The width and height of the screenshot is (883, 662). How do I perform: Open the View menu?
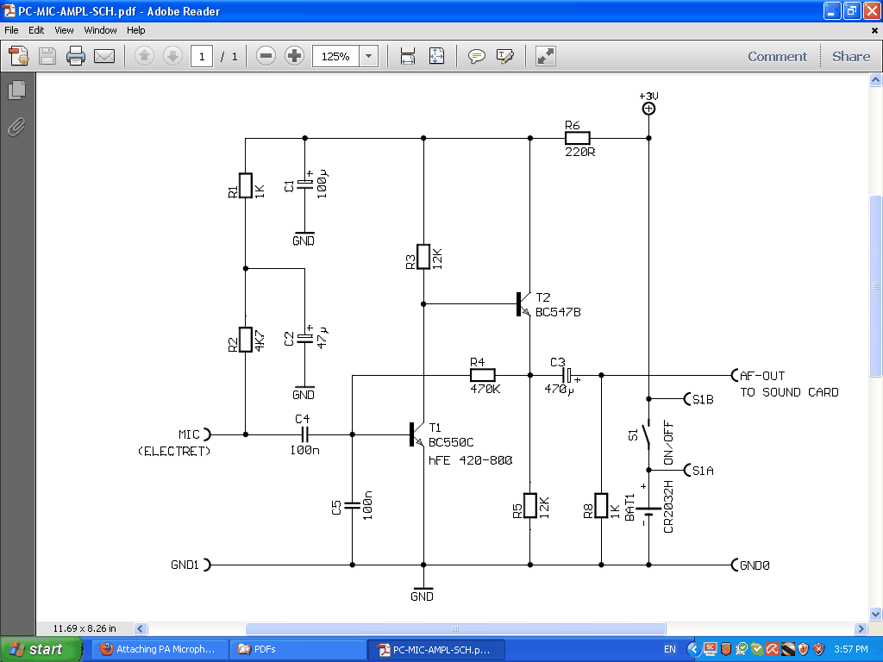tap(64, 30)
